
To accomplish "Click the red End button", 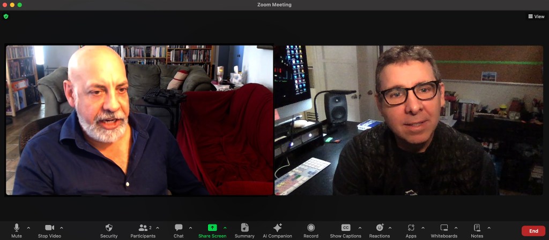I will point(533,231).
